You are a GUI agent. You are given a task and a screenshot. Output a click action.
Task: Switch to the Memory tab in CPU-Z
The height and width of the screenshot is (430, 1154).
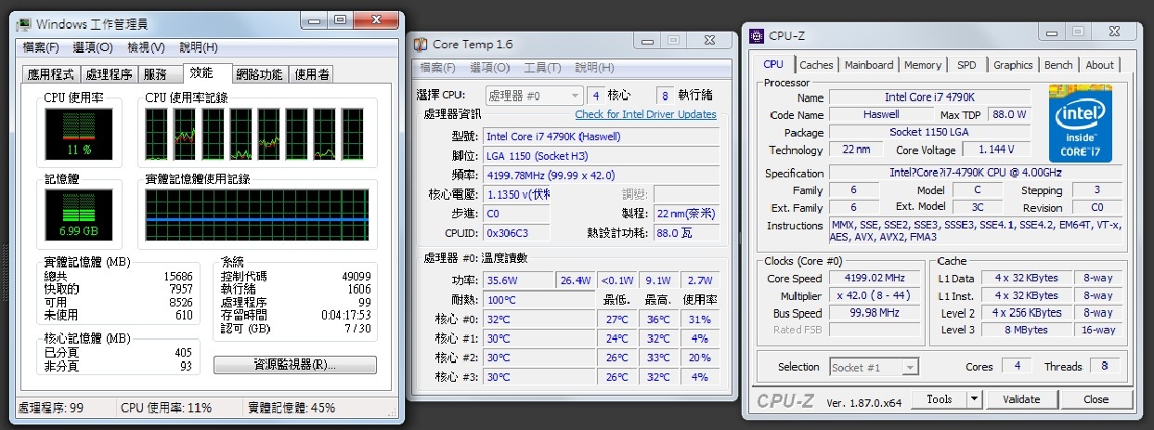coord(923,65)
